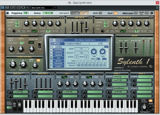Enable the REVERB checkbox
Screen dimensions: 160x115
pos(51,64)
